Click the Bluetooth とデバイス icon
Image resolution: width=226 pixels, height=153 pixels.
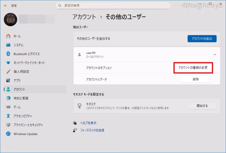[8, 54]
